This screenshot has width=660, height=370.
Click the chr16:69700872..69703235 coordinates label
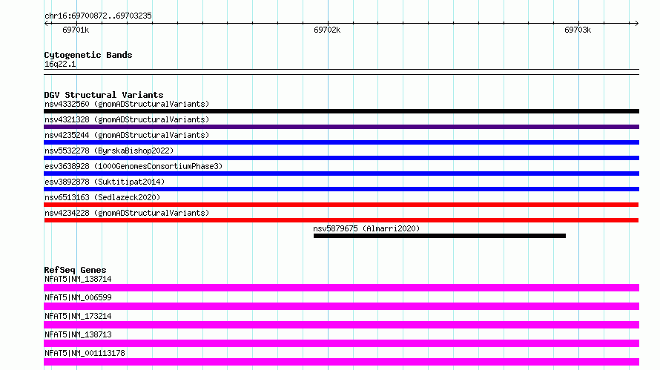[98, 16]
